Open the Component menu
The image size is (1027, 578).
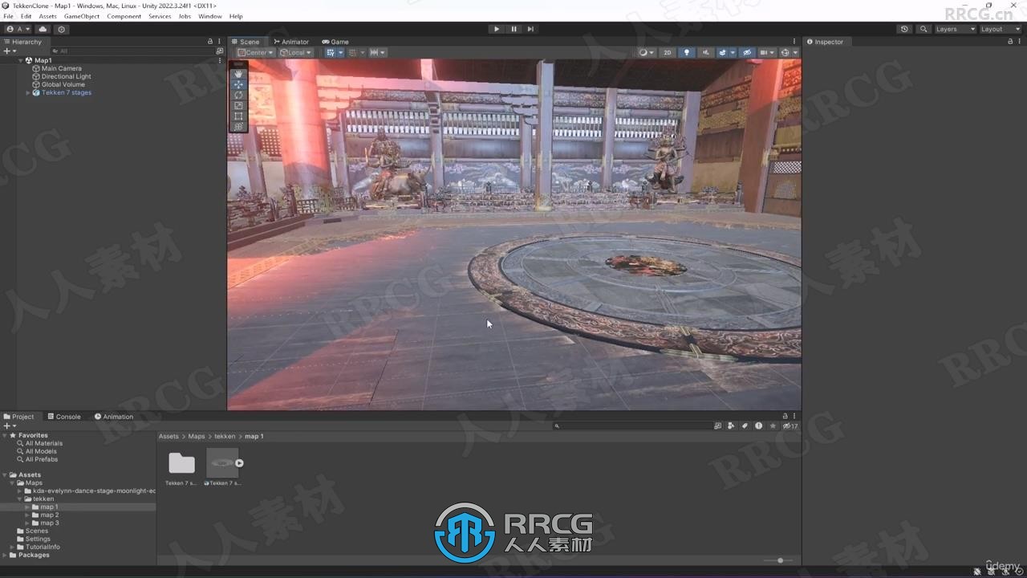coord(124,16)
